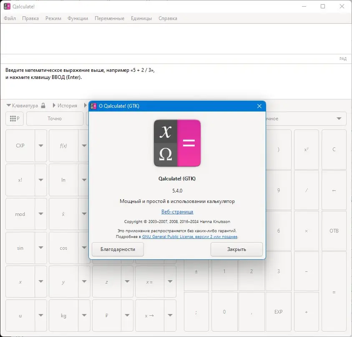Click the sin button
The width and height of the screenshot is (352, 337).
20,248
